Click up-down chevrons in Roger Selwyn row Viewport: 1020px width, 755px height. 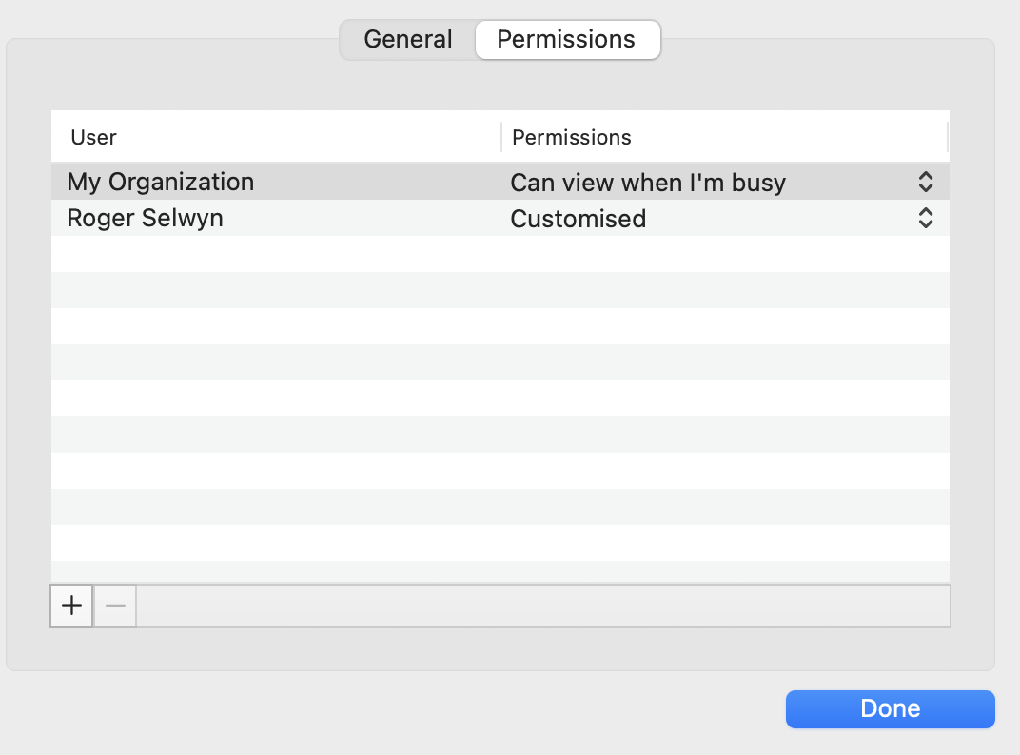[x=925, y=218]
